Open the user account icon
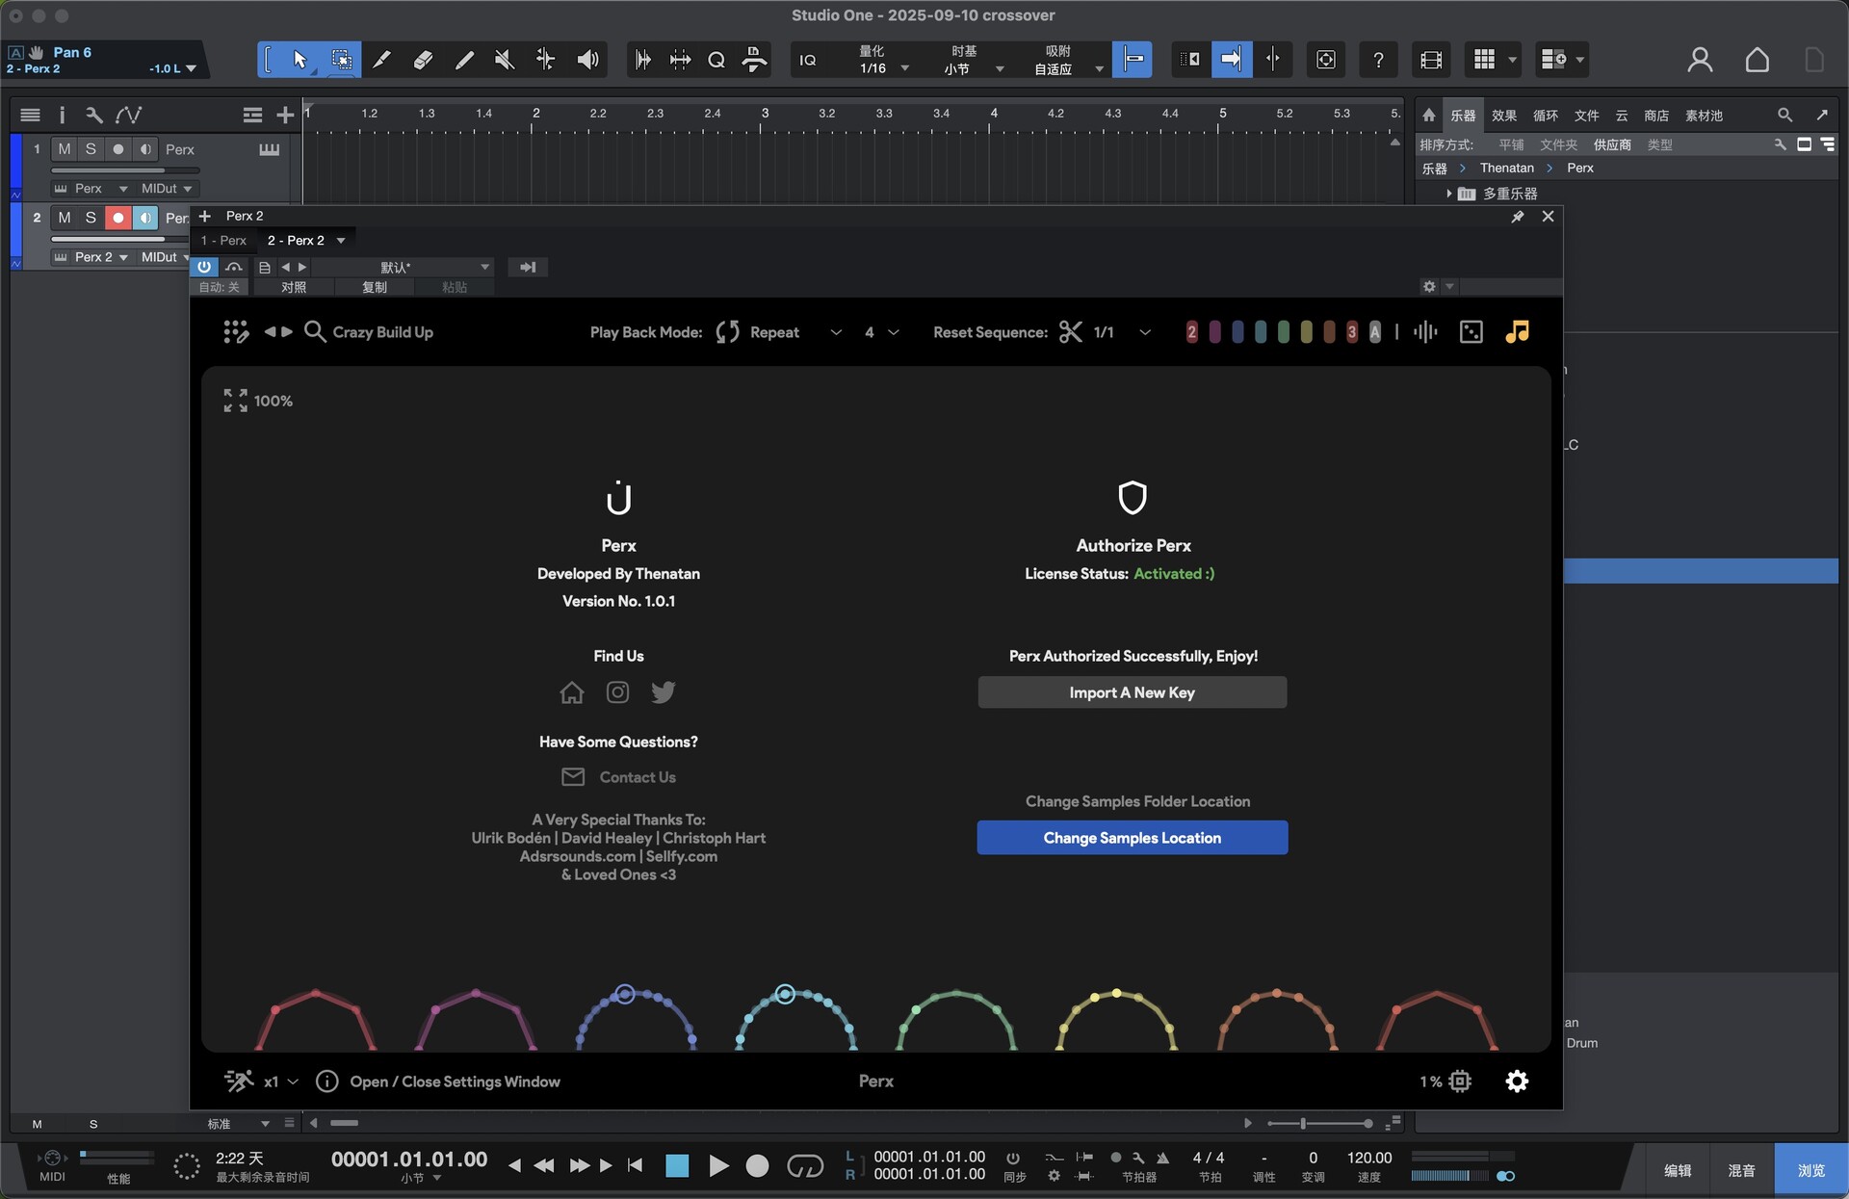 tap(1700, 60)
